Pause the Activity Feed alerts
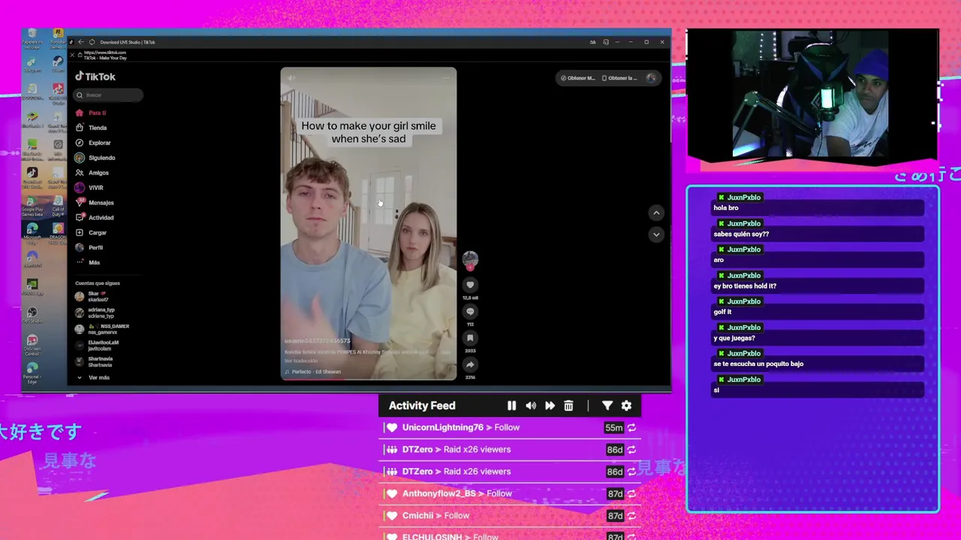The height and width of the screenshot is (540, 961). coord(511,406)
